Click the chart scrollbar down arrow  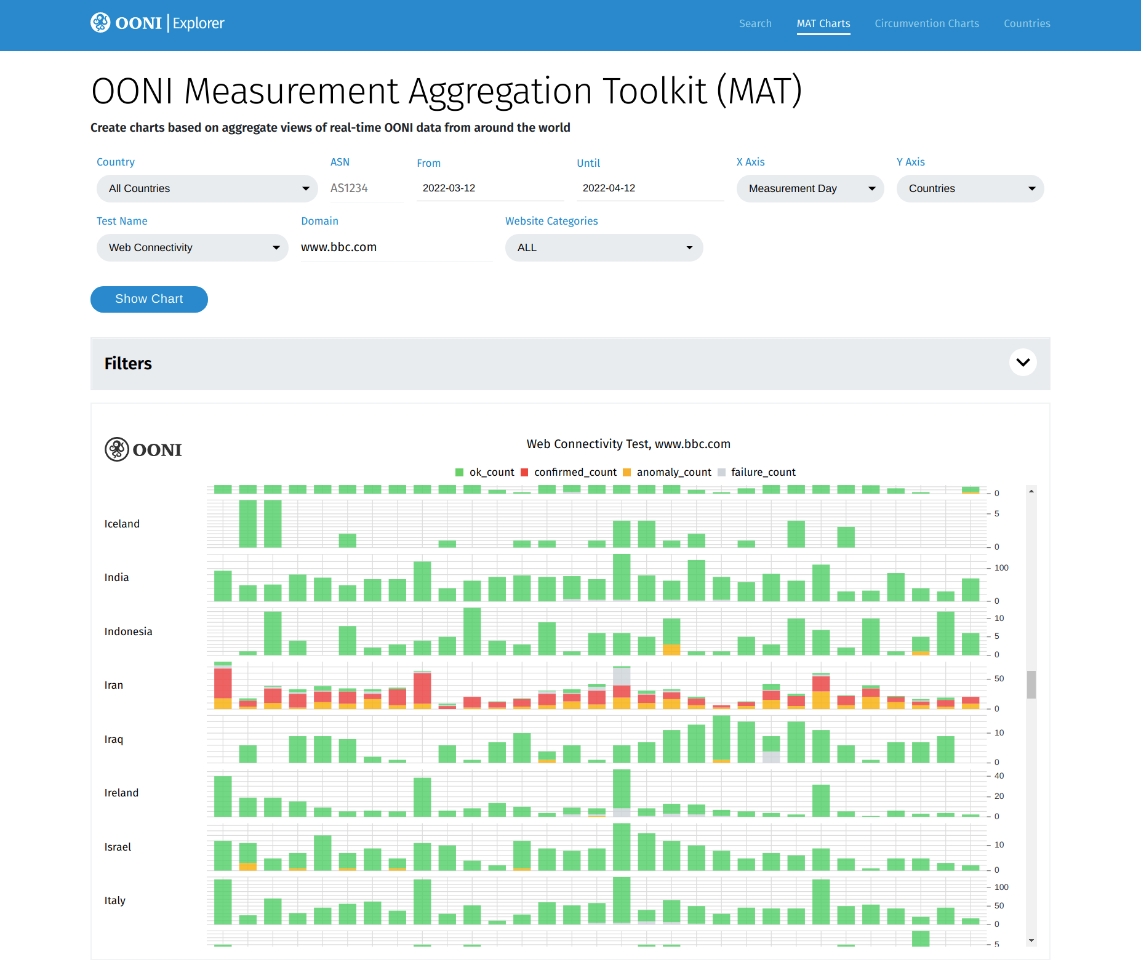point(1031,940)
